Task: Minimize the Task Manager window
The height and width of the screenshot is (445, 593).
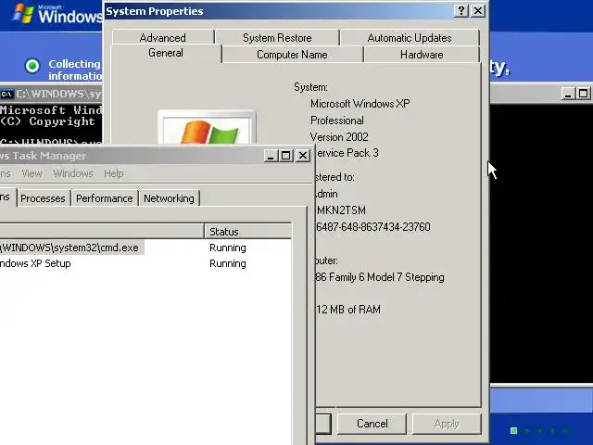Action: pyautogui.click(x=270, y=155)
